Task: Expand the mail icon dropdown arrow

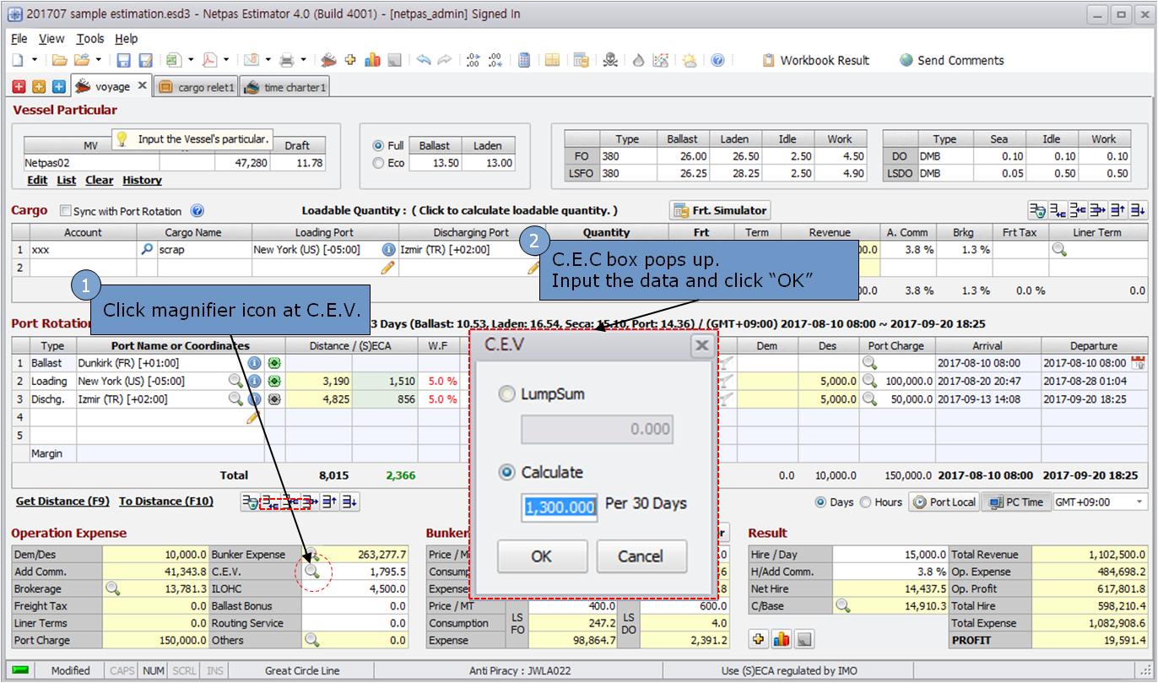Action: [x=268, y=60]
